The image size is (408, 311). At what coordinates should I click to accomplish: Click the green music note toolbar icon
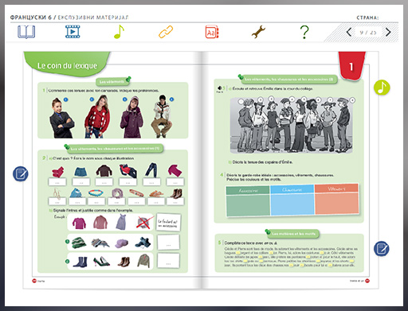(119, 32)
